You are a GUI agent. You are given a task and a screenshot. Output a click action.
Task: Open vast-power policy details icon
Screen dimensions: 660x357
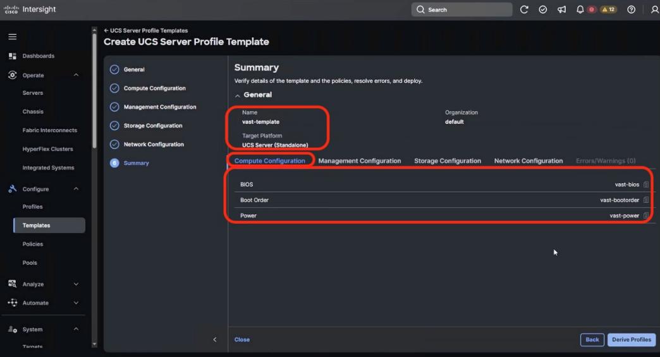tap(646, 215)
